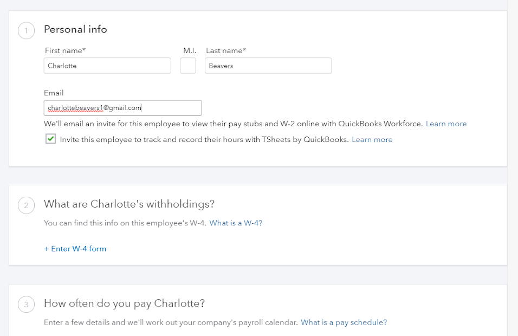Open What is a pay schedule? link
518x336 pixels.
pos(344,322)
